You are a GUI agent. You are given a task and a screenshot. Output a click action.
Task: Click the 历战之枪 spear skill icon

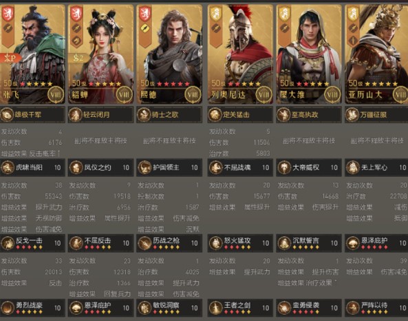[x=144, y=243]
